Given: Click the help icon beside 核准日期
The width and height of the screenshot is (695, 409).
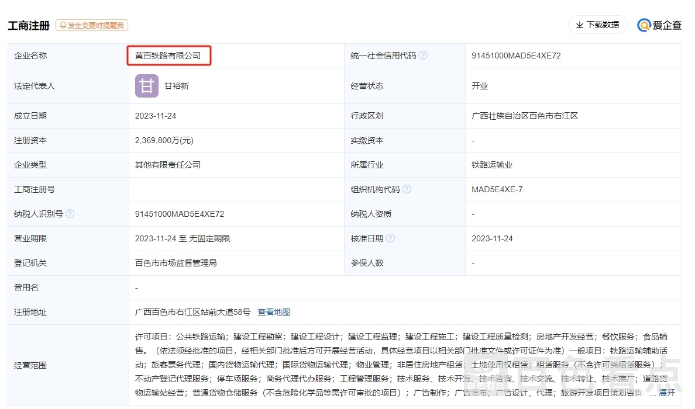Looking at the screenshot, I should [390, 238].
